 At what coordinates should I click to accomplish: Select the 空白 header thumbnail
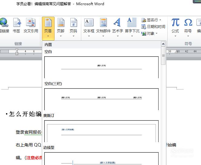(101, 67)
